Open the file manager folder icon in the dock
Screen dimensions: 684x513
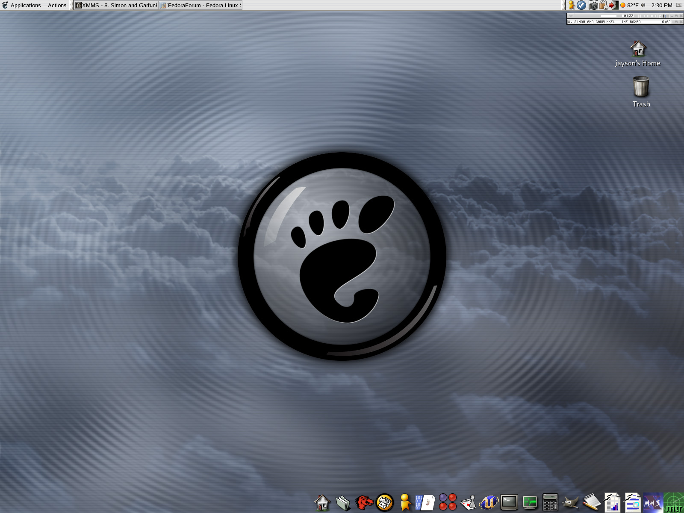[343, 503]
